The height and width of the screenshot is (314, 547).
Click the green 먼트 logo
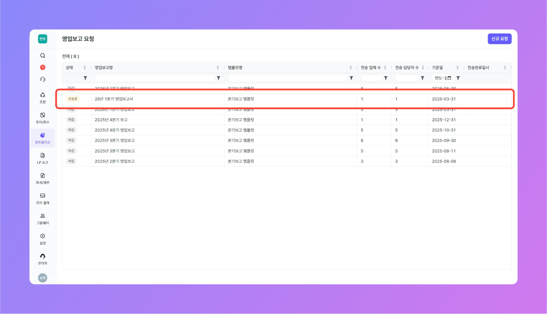coord(42,39)
